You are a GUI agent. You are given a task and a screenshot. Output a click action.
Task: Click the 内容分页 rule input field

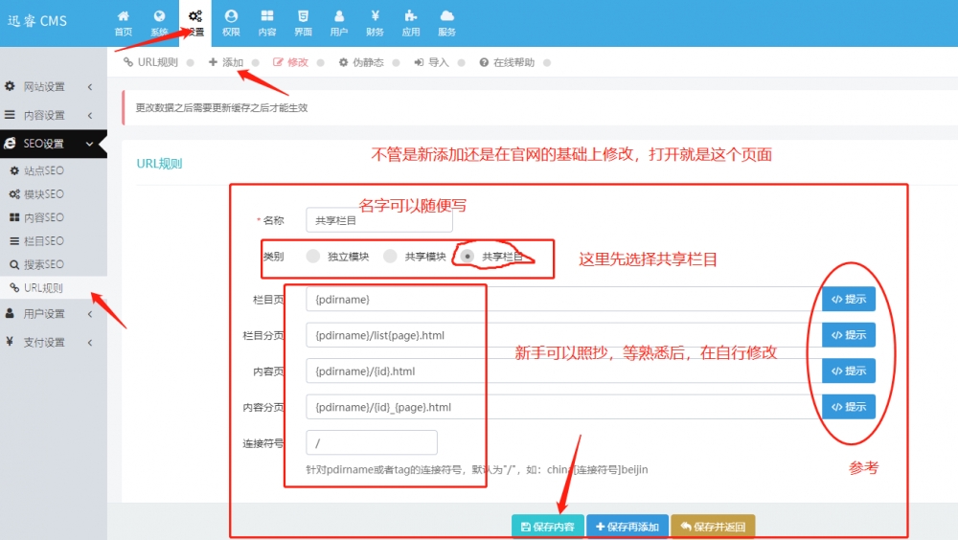[563, 408]
